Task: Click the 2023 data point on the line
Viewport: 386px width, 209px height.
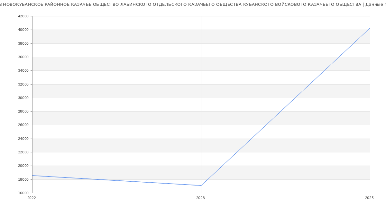Action: 201,186
